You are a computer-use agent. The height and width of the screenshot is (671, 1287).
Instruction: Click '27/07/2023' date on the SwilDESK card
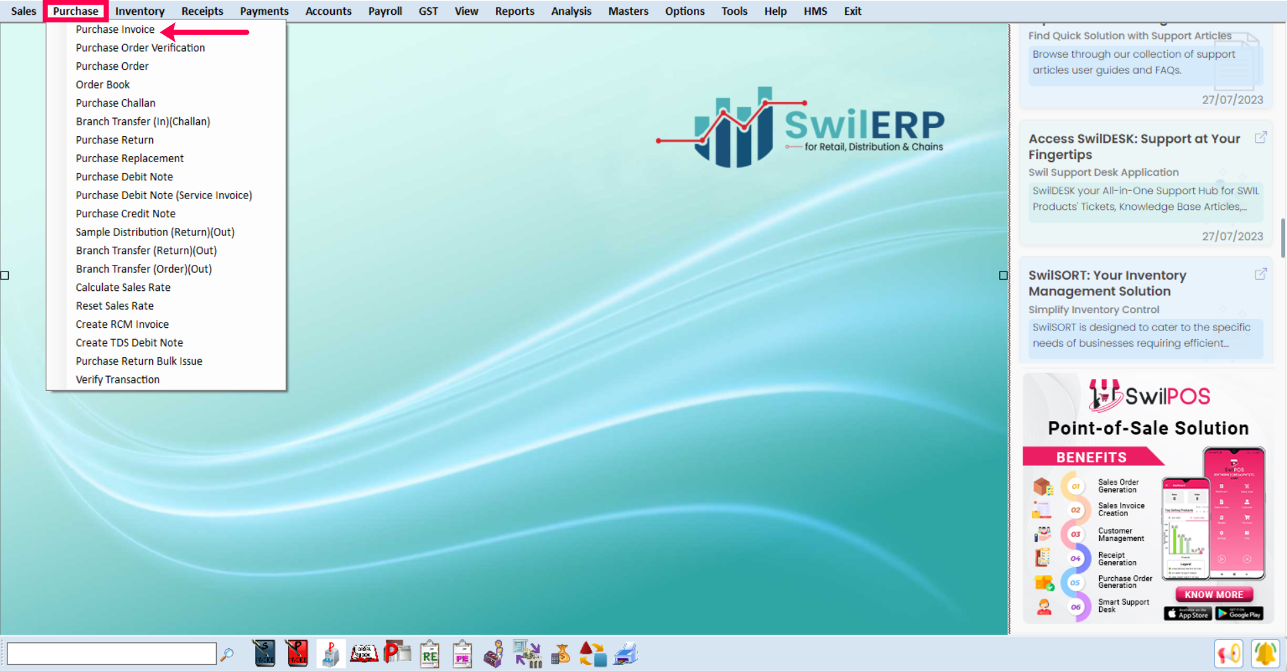[1232, 236]
